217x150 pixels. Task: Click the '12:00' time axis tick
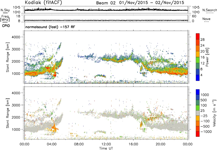tap(106, 144)
